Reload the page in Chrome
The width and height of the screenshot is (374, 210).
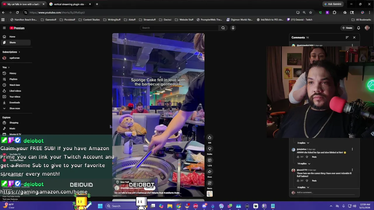pos(17,13)
